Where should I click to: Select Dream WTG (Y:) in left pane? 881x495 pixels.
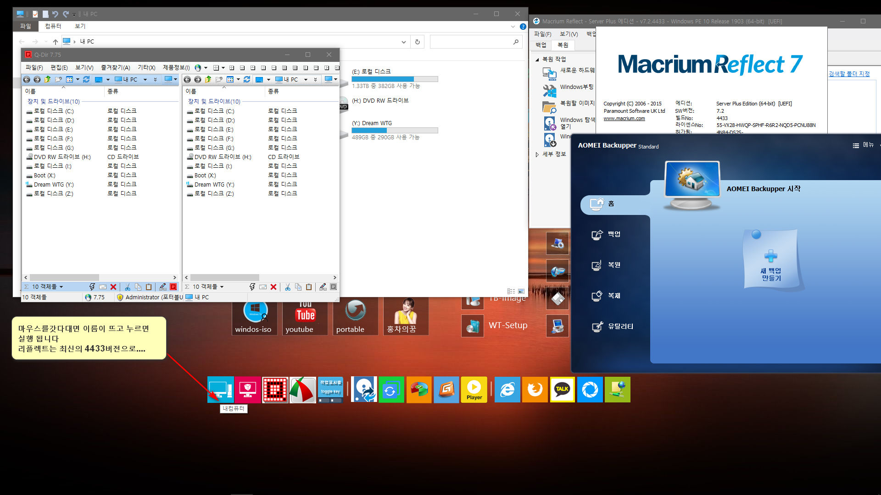[53, 185]
